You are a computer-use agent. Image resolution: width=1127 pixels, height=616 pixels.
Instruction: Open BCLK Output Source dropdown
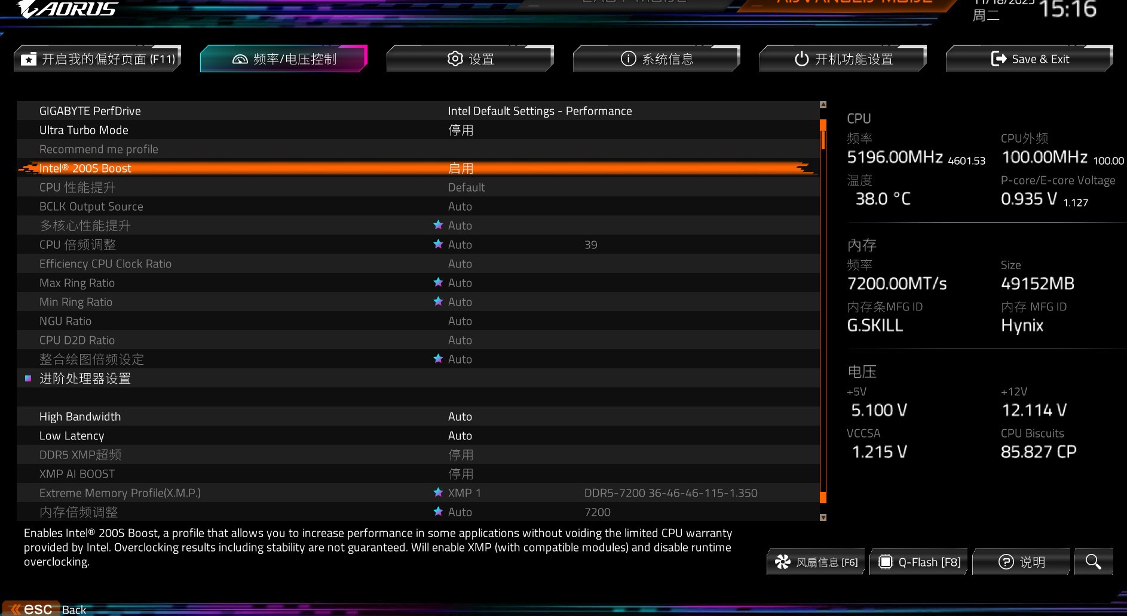point(460,206)
